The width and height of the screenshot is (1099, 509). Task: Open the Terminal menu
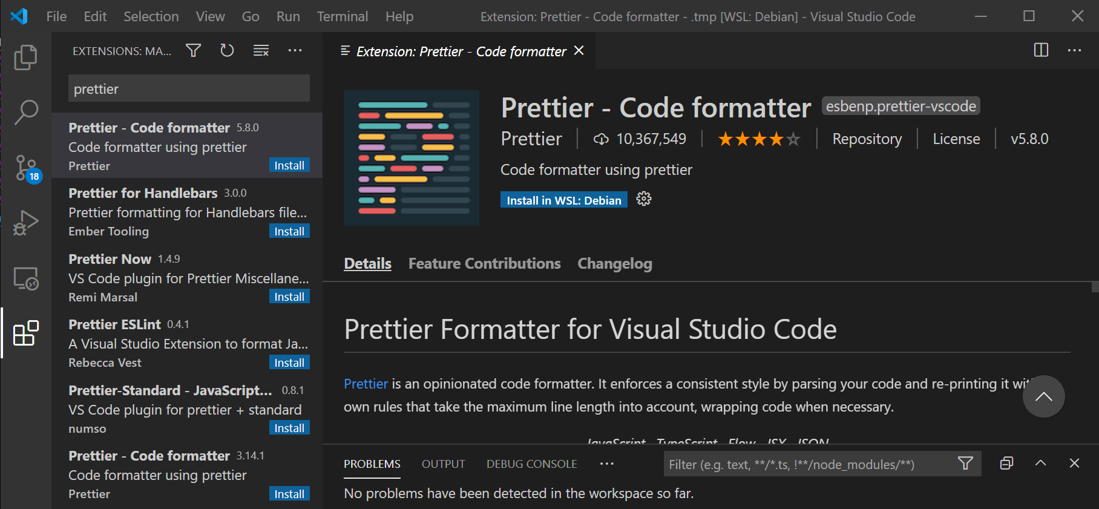[343, 16]
